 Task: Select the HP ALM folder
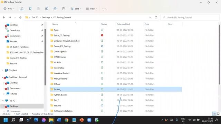point(57,62)
